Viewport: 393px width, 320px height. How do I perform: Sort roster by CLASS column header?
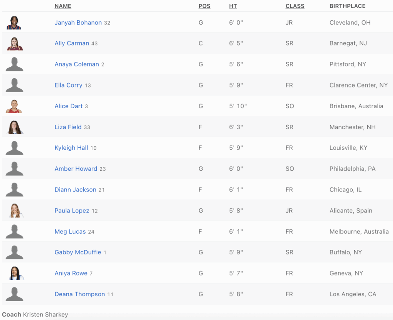click(x=295, y=6)
